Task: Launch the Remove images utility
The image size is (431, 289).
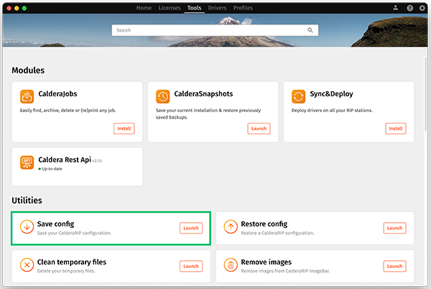Action: click(x=394, y=266)
